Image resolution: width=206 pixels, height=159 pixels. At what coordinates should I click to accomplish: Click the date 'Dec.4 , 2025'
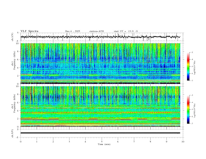(73, 31)
